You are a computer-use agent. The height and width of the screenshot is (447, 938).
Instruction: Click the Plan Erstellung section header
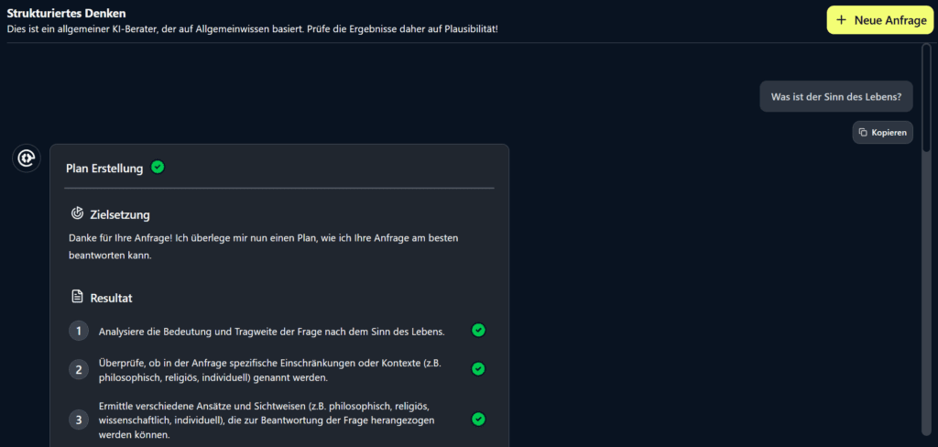pyautogui.click(x=104, y=169)
